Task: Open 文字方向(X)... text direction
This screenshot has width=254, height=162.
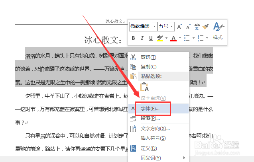Action: (x=158, y=129)
